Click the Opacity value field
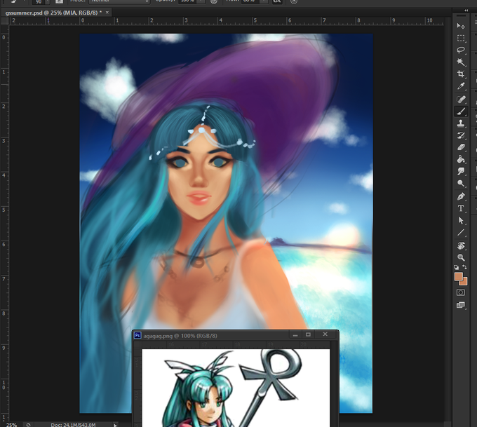Screen dimensions: 477x427 coord(188,1)
